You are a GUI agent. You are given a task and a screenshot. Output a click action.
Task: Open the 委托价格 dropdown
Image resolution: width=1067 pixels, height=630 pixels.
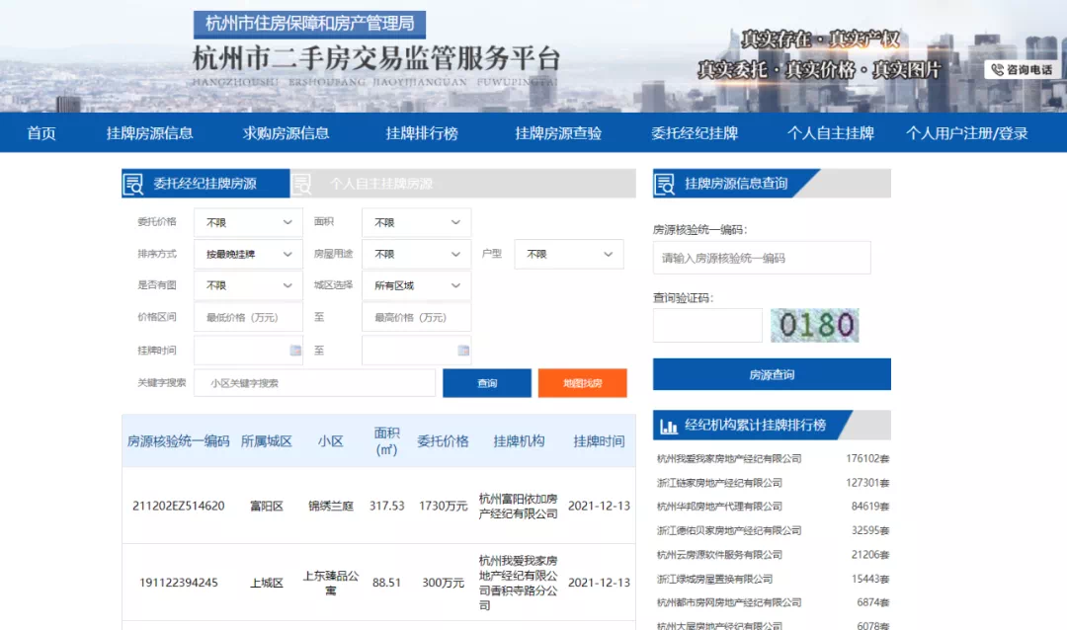coord(248,222)
